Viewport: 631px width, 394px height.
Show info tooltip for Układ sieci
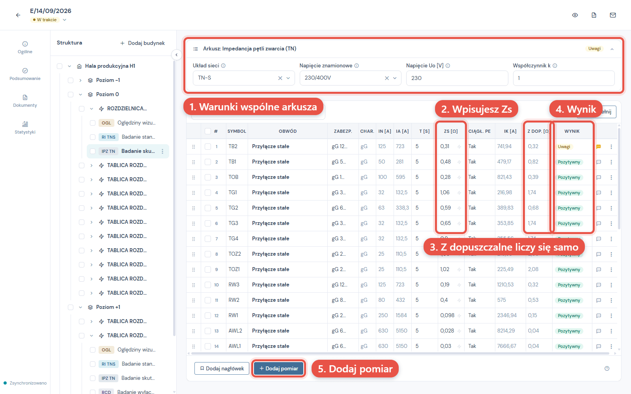pyautogui.click(x=223, y=66)
